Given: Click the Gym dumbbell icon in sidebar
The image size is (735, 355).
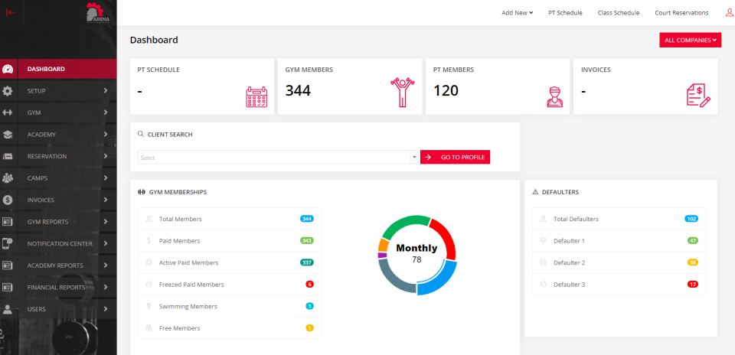Looking at the screenshot, I should click(x=8, y=112).
